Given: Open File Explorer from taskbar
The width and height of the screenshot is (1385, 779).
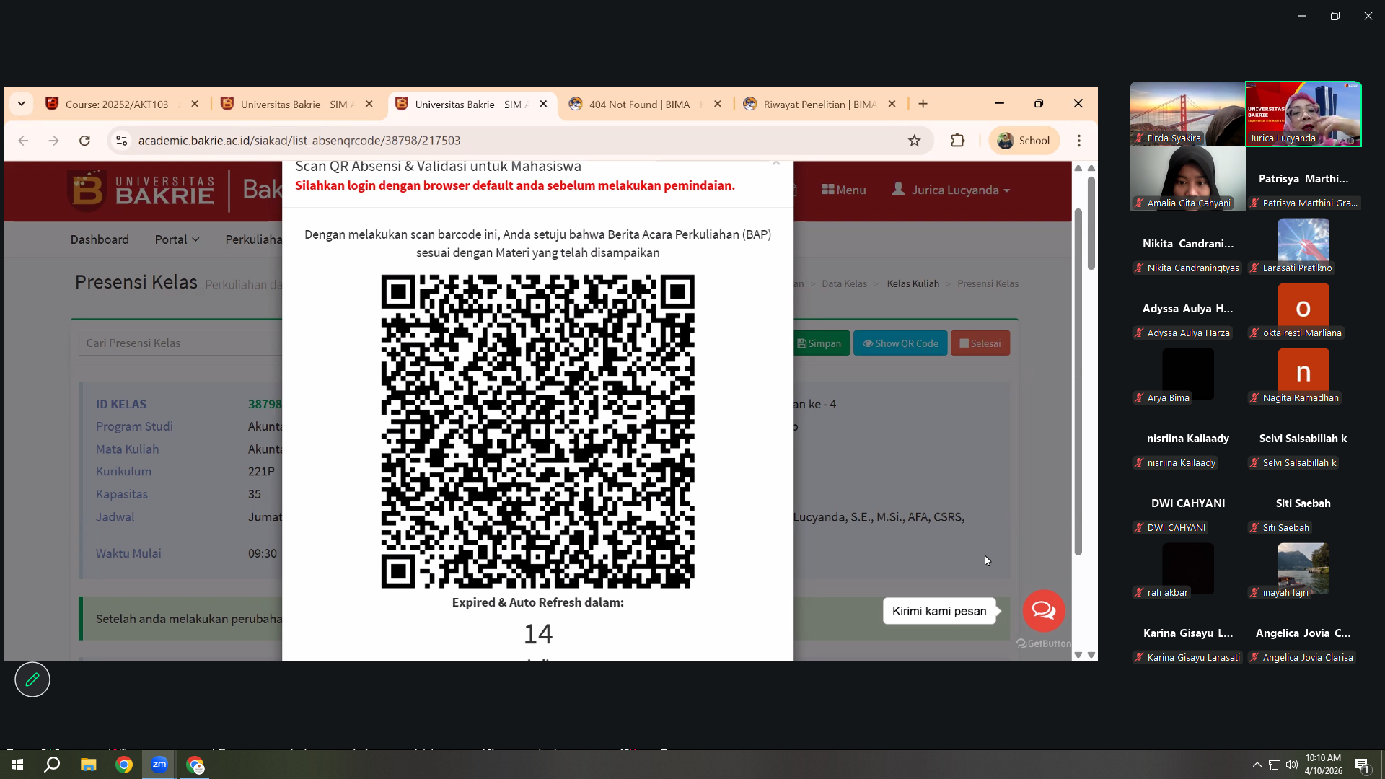Looking at the screenshot, I should click(88, 765).
